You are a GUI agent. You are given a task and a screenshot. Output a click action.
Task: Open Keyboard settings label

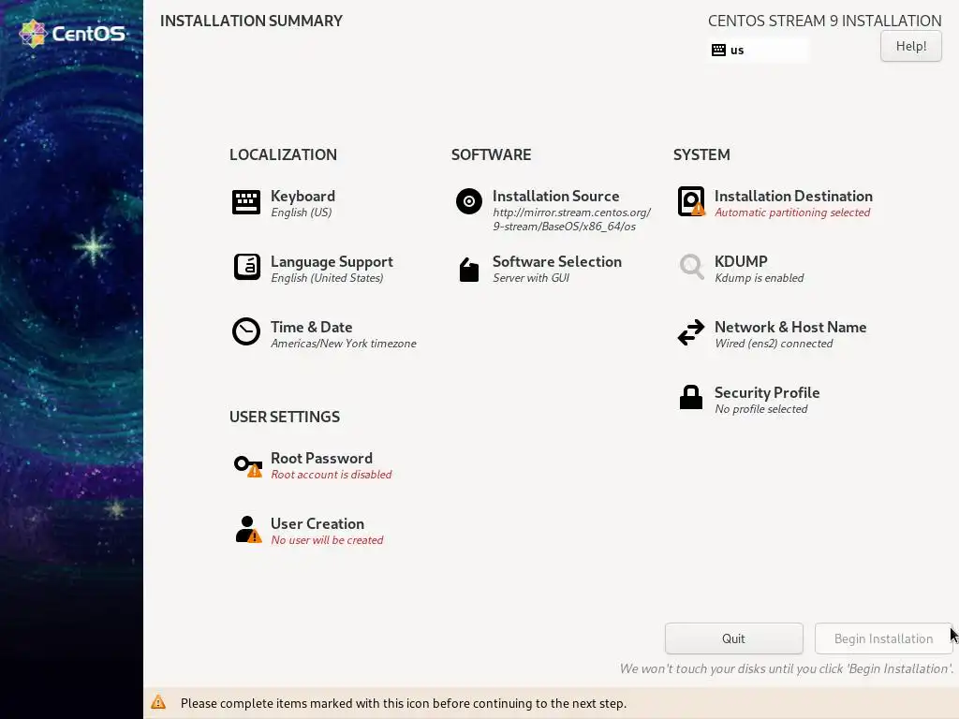pos(302,197)
